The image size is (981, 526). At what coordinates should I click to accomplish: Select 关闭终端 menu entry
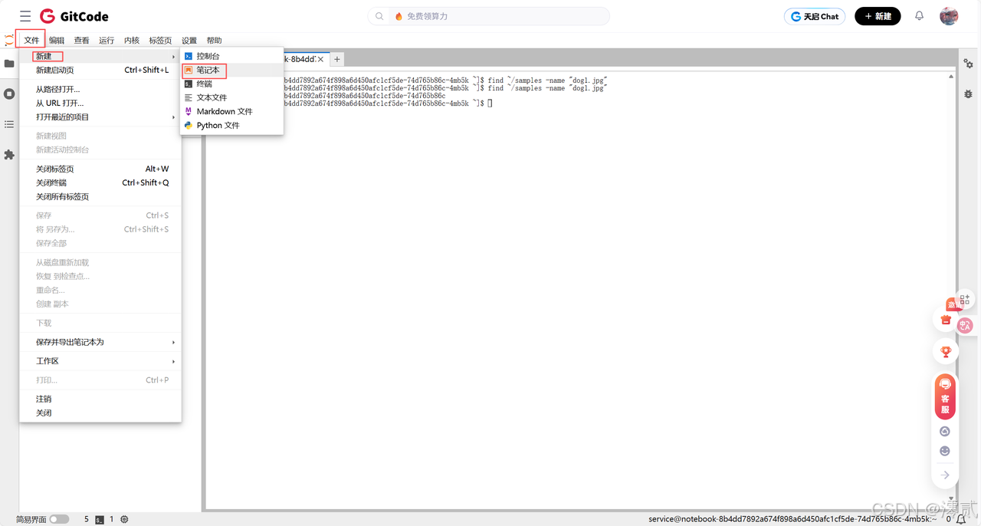click(100, 182)
